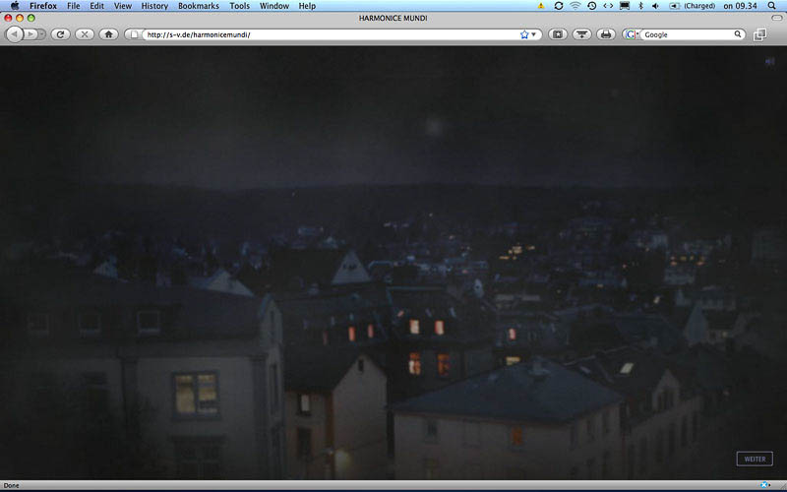Click the URL address field
The width and height of the screenshot is (787, 492).
[x=332, y=34]
